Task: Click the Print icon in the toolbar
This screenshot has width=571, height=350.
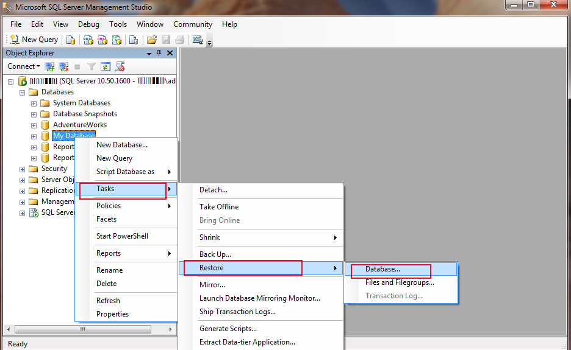Action: coord(180,40)
